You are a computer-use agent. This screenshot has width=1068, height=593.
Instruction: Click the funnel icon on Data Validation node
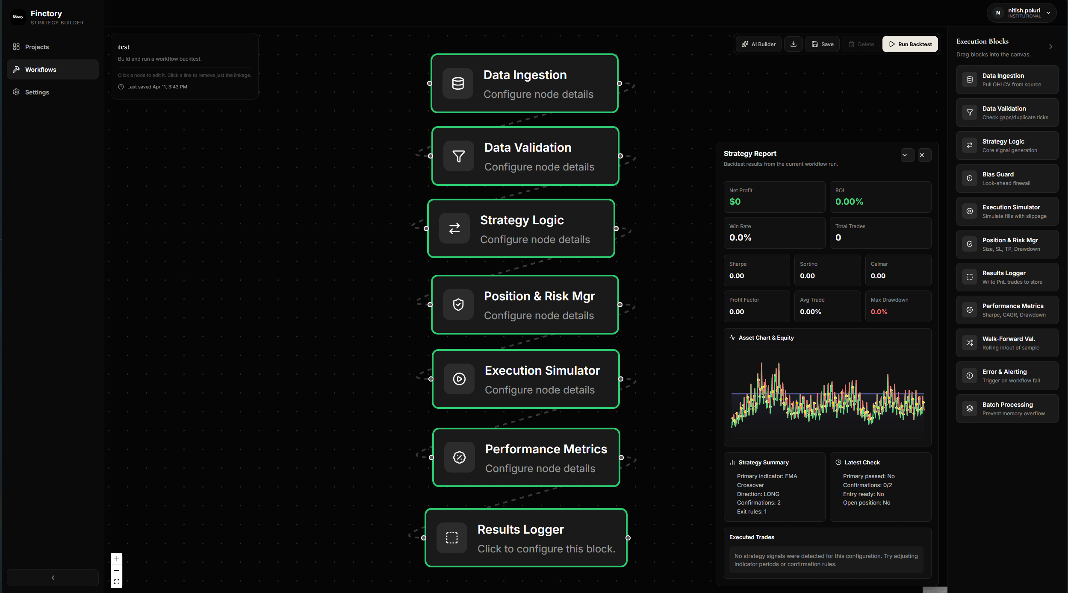pos(458,156)
